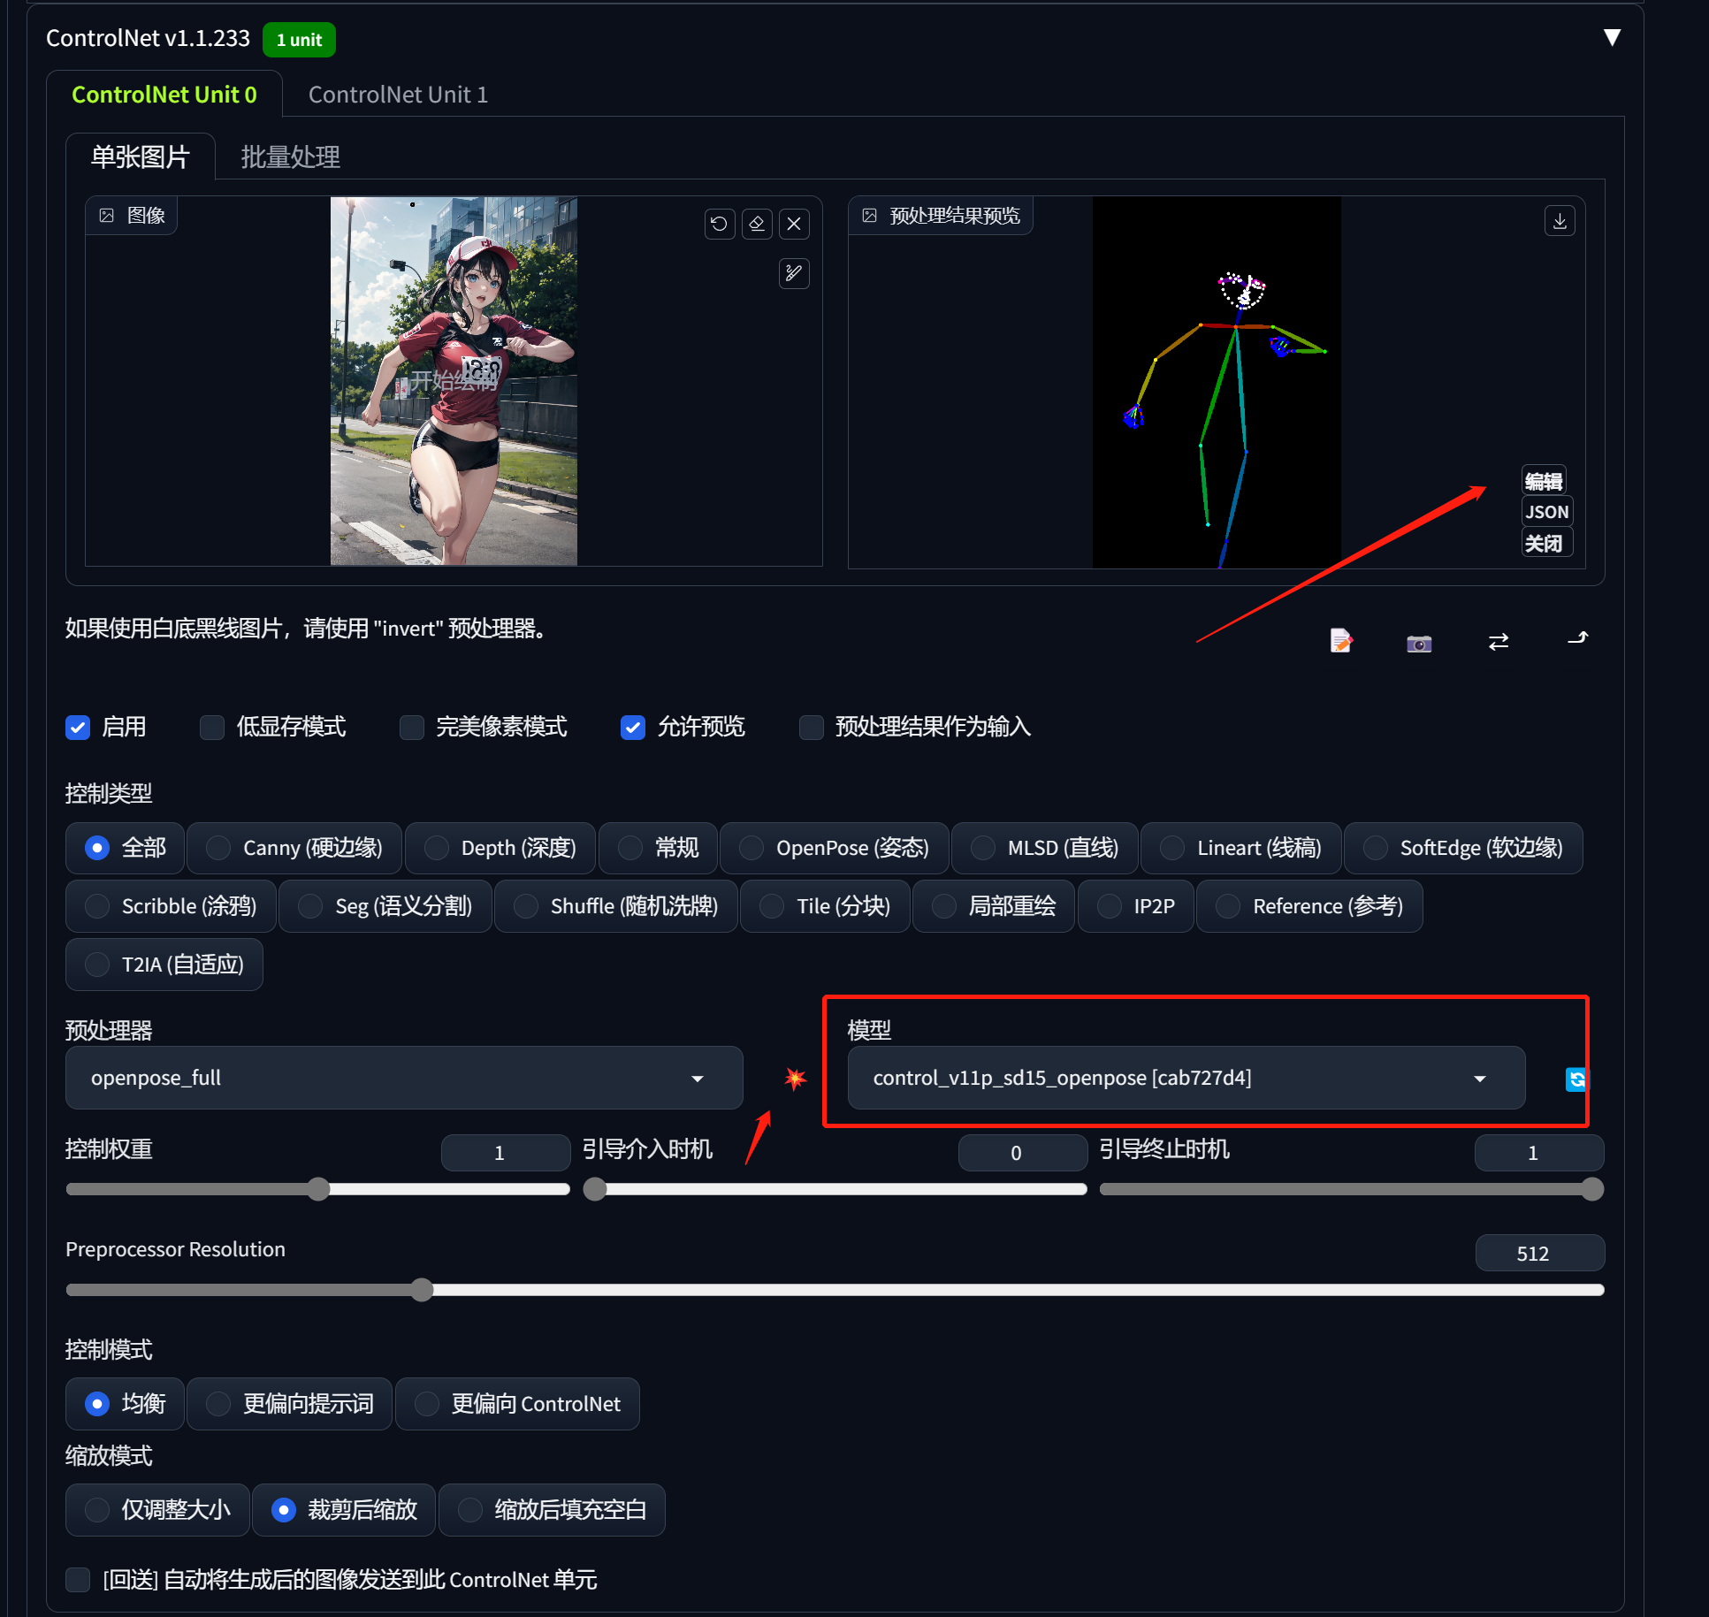Mirror webcam with the swap arrows icon
This screenshot has height=1617, width=1709.
[1499, 642]
